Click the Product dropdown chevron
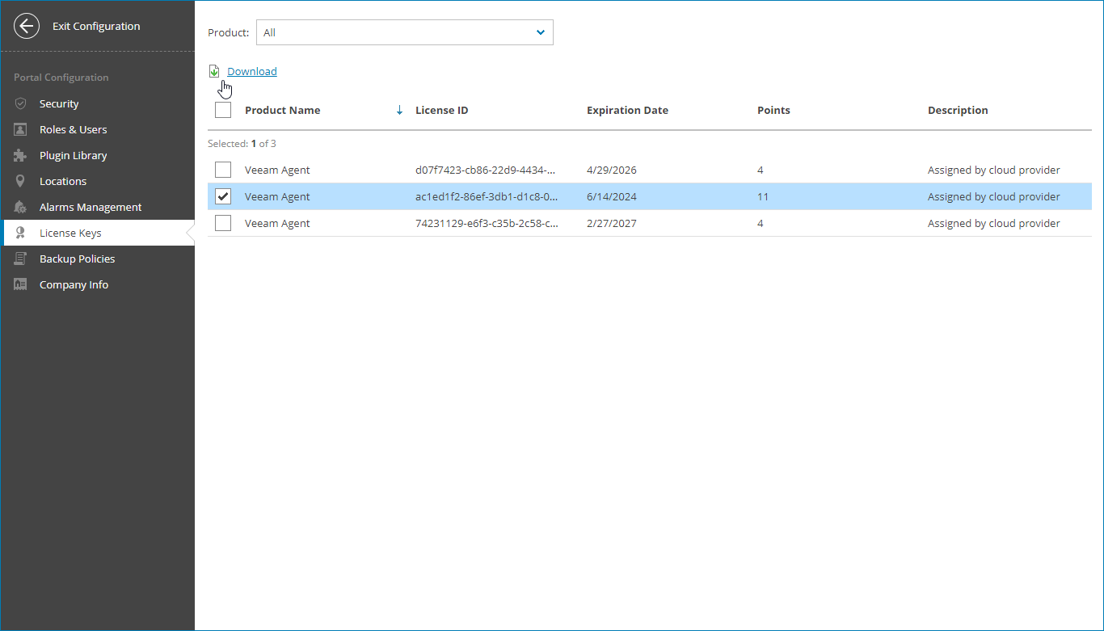Viewport: 1104px width, 631px height. 540,32
